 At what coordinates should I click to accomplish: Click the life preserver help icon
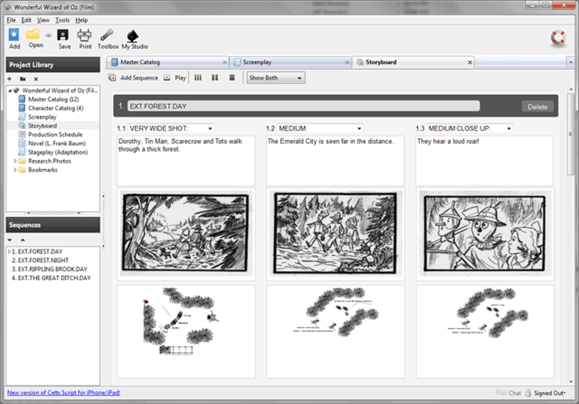[x=558, y=38]
